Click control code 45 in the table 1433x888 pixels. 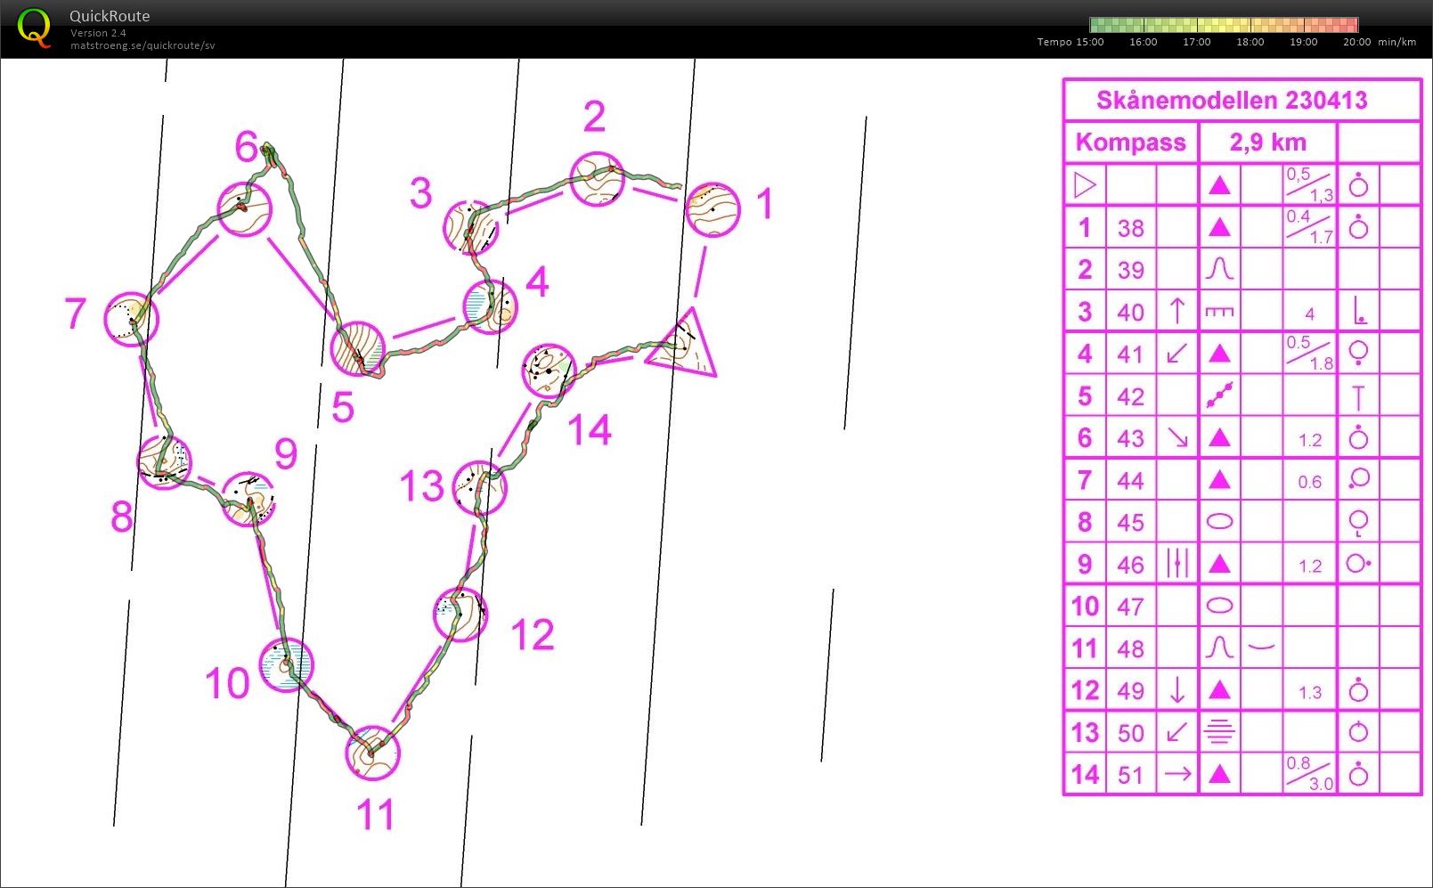coord(1131,522)
